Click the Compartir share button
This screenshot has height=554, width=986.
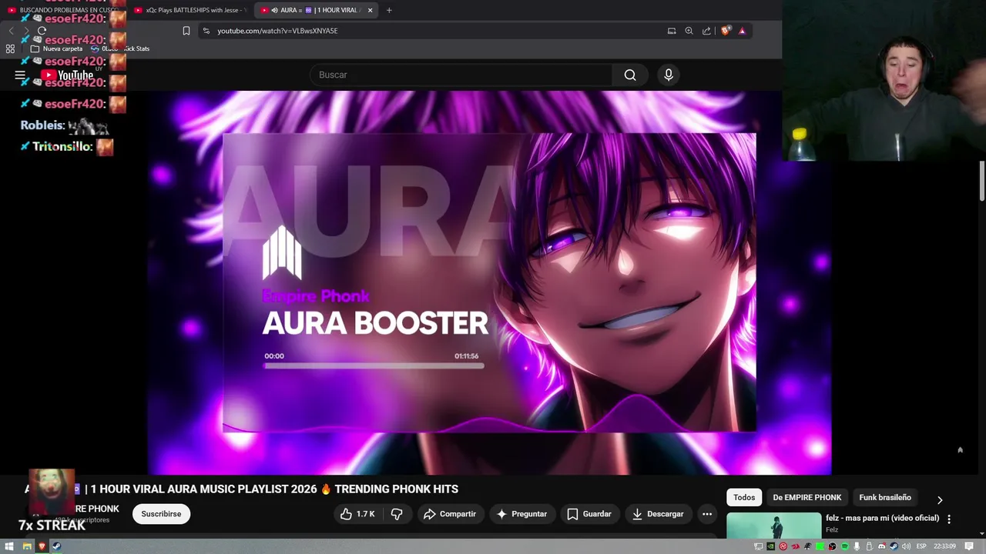tap(450, 514)
